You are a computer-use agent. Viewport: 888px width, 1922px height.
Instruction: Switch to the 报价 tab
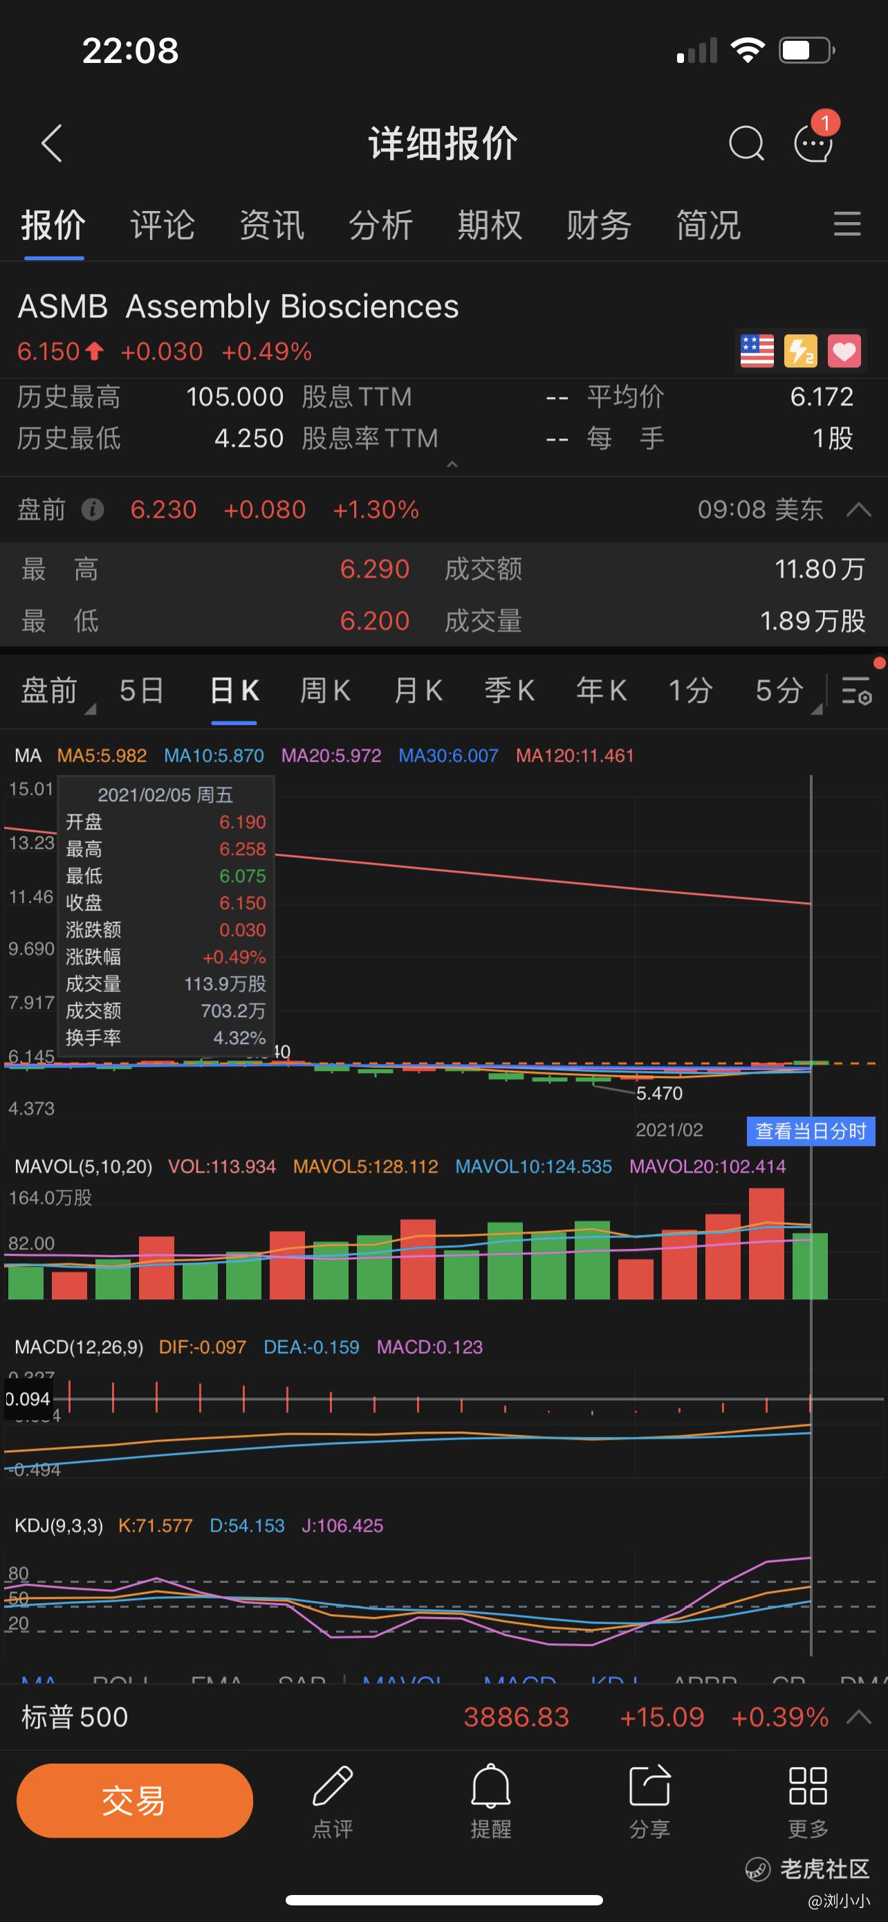click(x=54, y=225)
